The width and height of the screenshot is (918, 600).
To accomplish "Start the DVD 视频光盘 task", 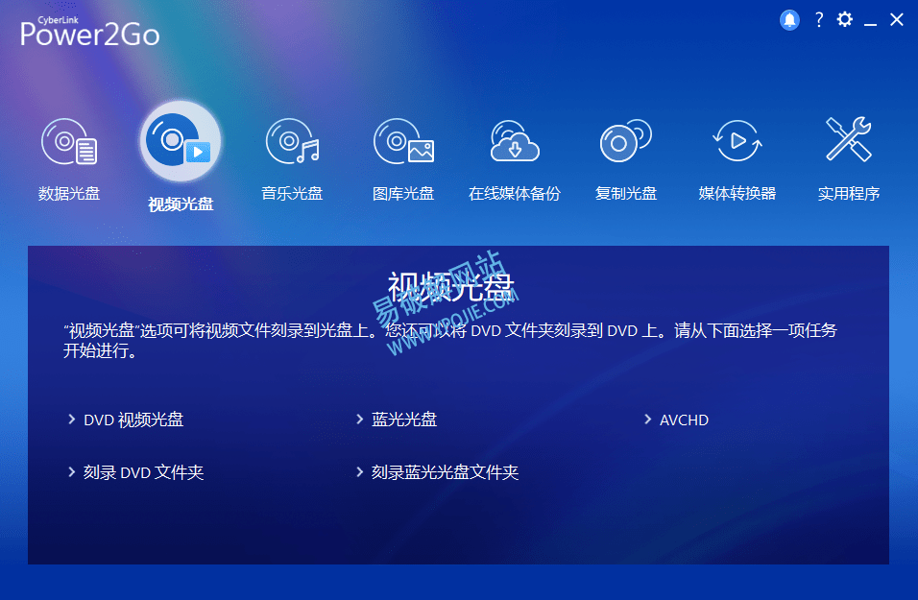I will pos(133,420).
